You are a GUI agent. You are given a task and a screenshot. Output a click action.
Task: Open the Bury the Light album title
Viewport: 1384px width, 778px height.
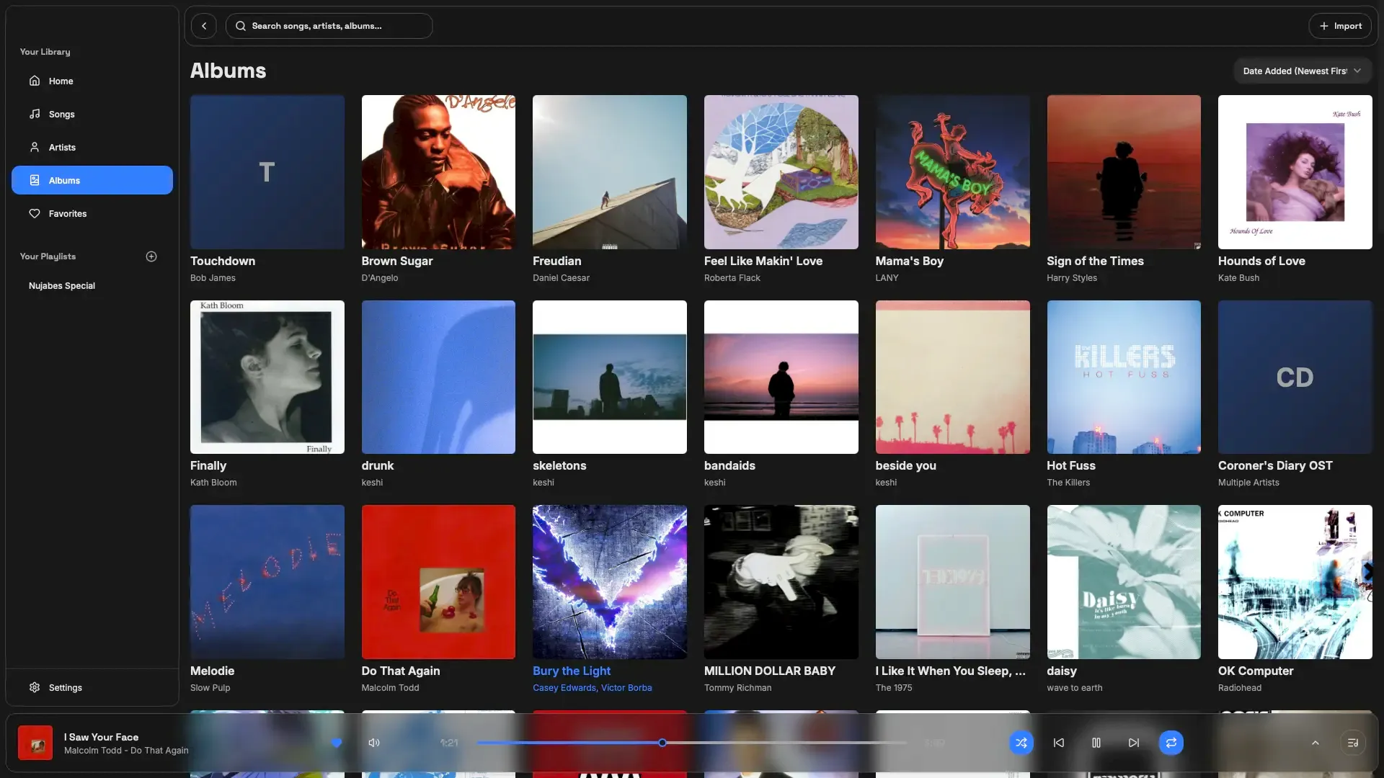click(572, 671)
